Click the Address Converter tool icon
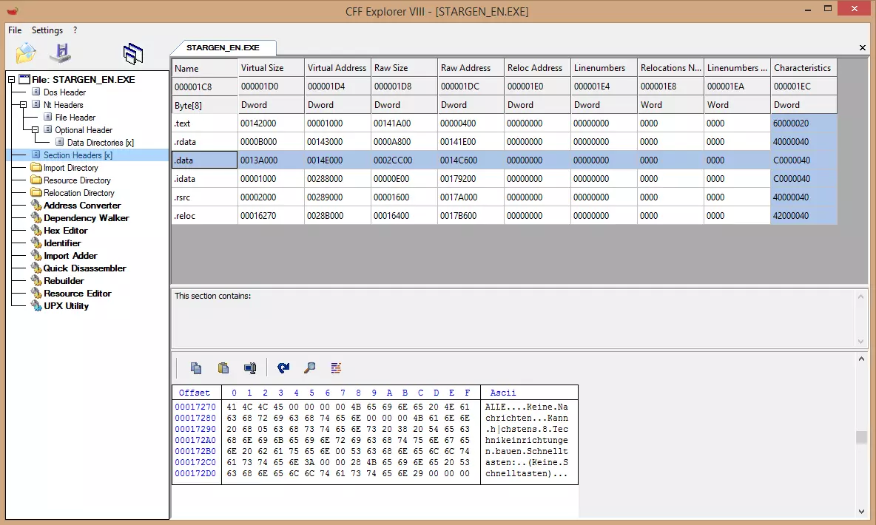 36,206
